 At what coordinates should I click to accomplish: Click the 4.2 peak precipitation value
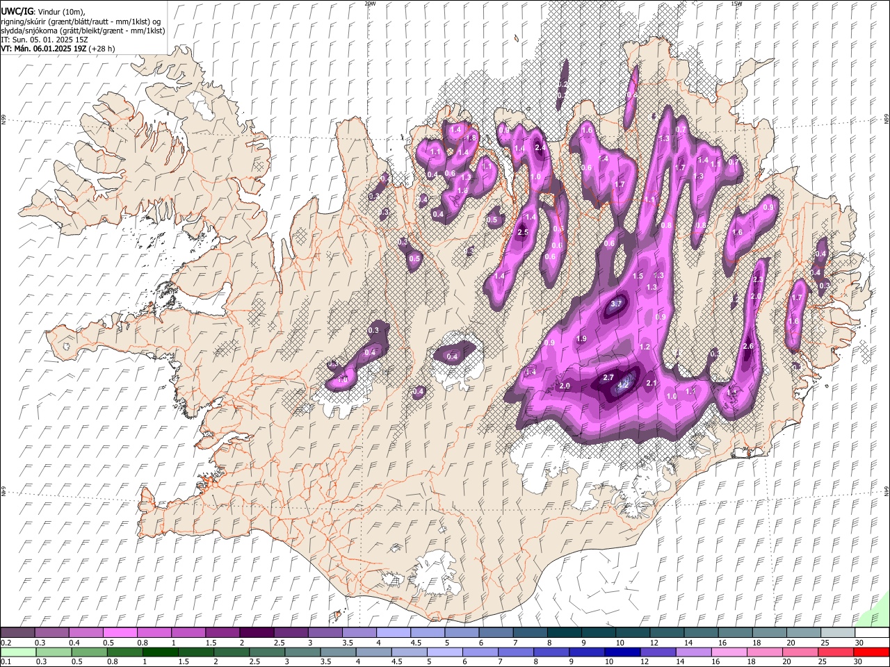tap(624, 385)
